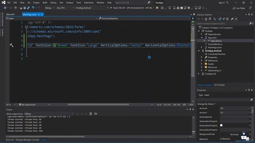The image size is (255, 143).
Task: Click the Undo toolbar icon
Action: point(33,8)
